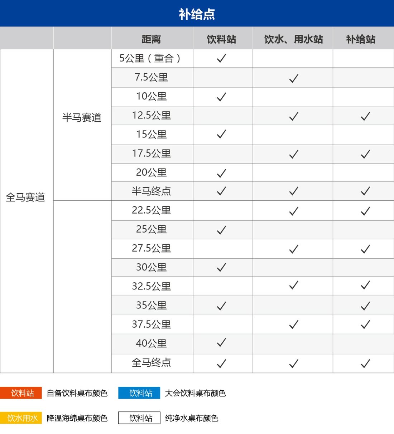Click the 饮水、用水站 checkmark in the 半马终点 row
The height and width of the screenshot is (434, 394).
coord(294,191)
